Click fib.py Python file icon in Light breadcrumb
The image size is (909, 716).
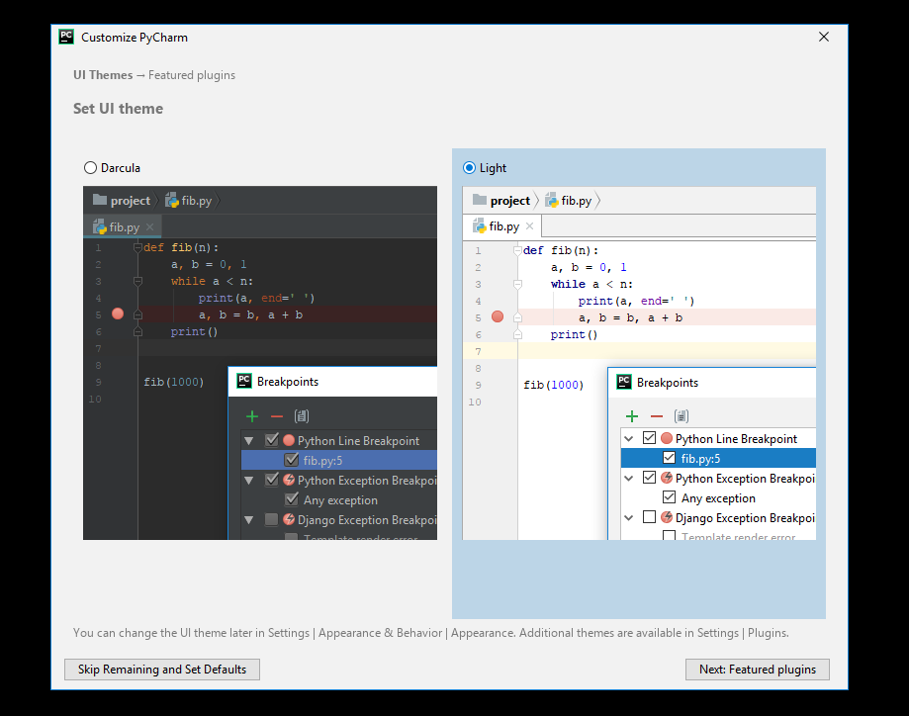coord(551,201)
